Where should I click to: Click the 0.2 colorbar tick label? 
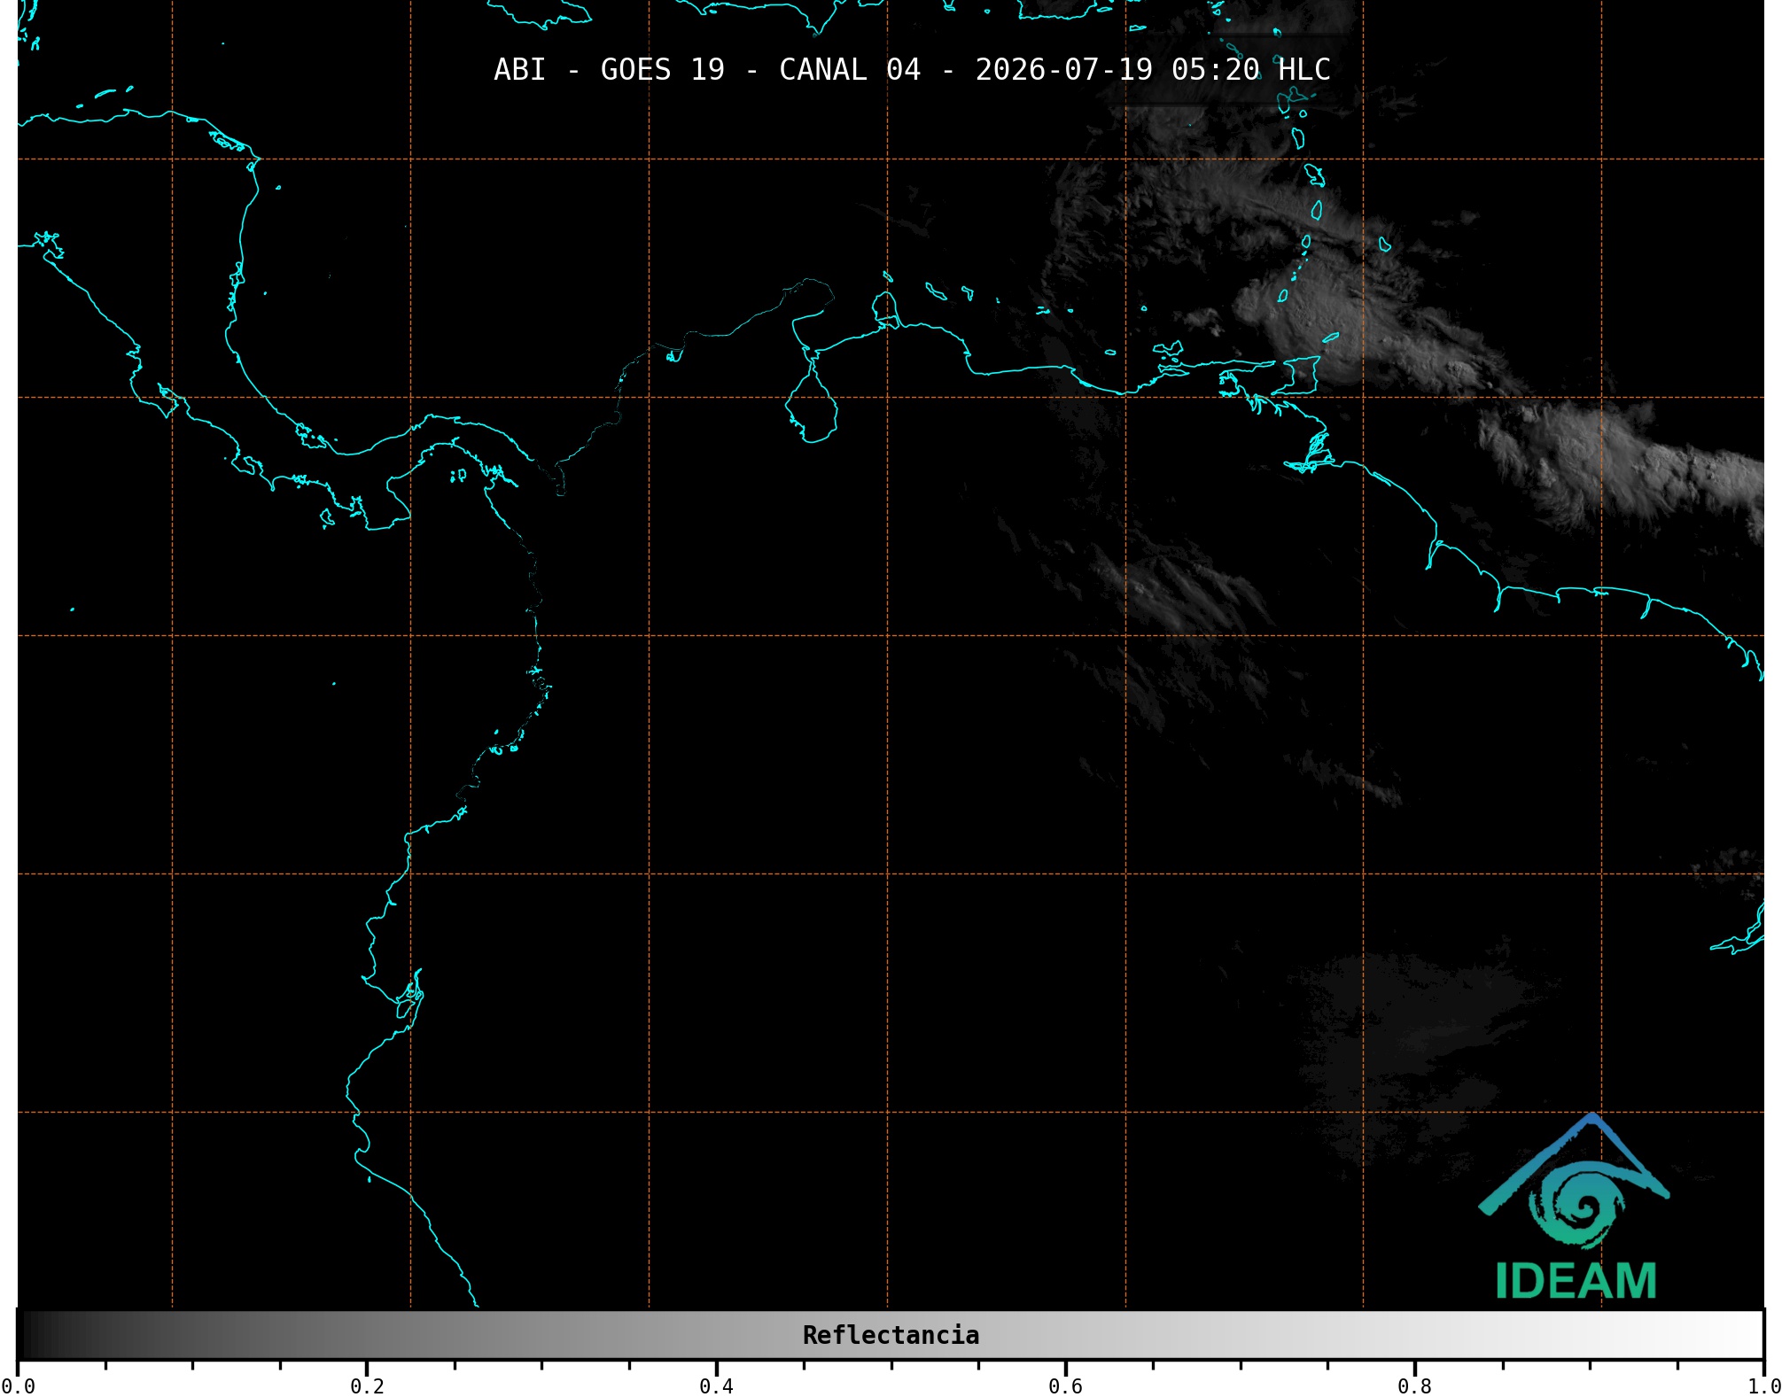(x=367, y=1386)
